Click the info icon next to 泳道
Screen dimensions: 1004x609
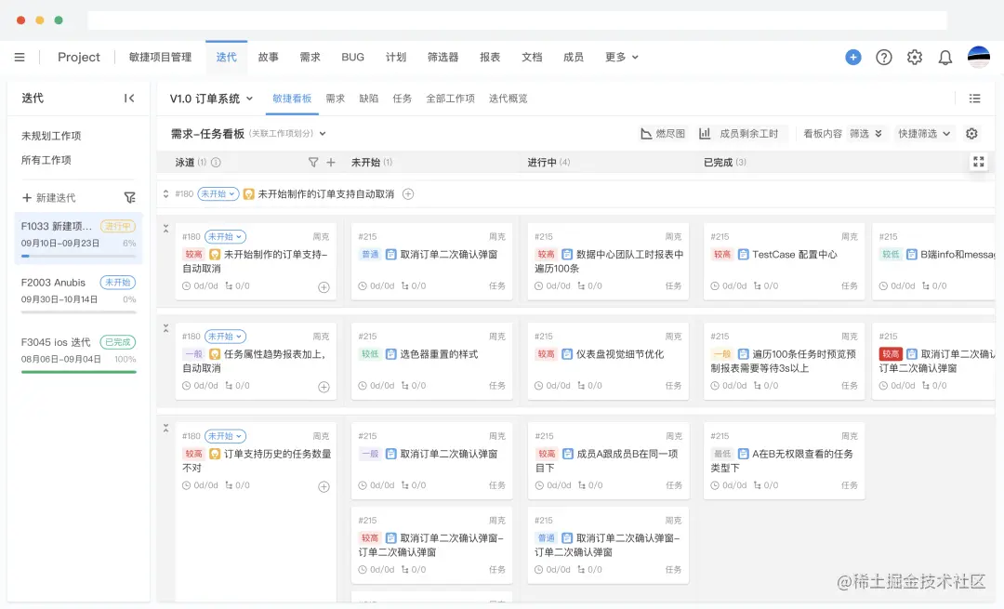[x=216, y=162]
